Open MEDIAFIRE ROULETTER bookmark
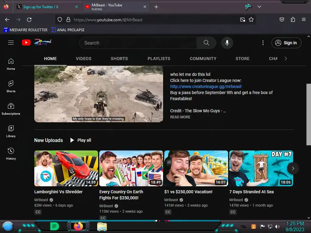 26,30
